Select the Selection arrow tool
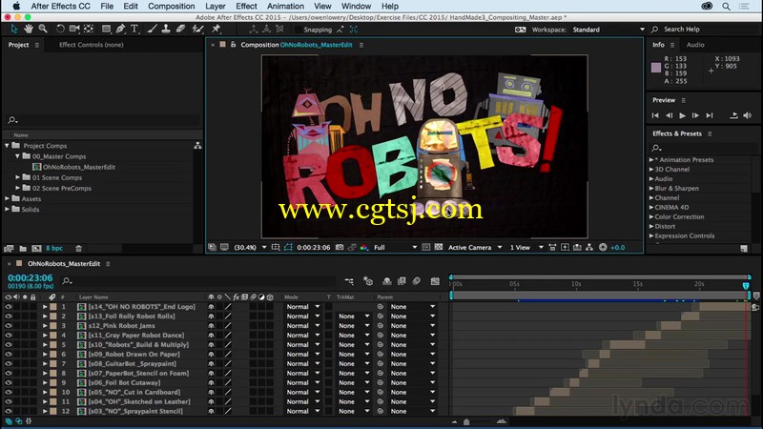 coord(13,30)
